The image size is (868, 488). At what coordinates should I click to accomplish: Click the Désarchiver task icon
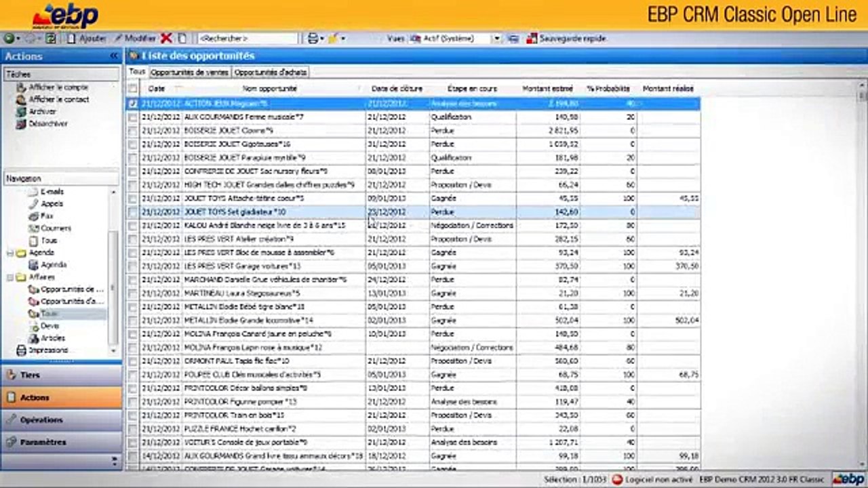click(x=22, y=124)
